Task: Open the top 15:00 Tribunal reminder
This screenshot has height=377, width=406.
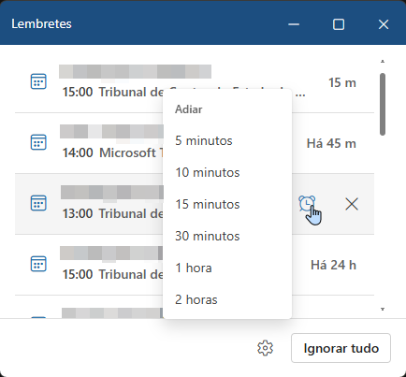Action: click(195, 82)
